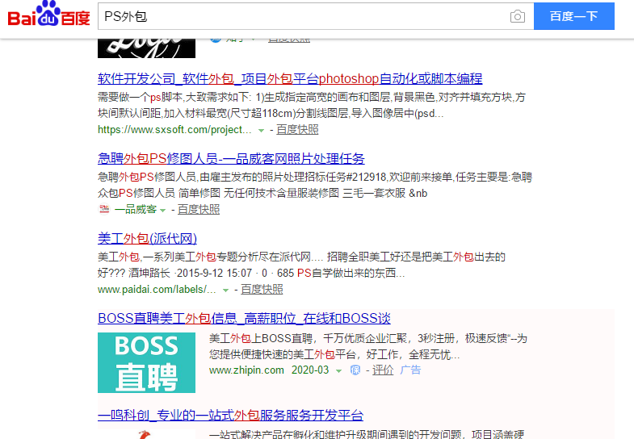Click the Baidu logo
This screenshot has width=634, height=439.
48,15
